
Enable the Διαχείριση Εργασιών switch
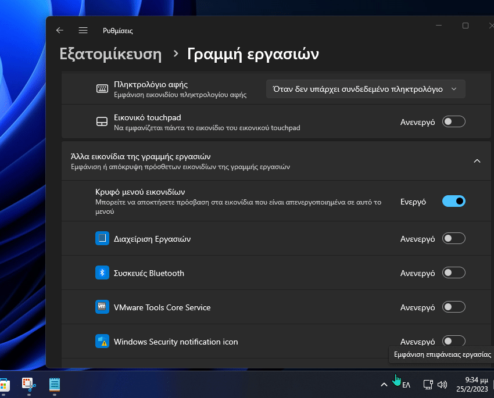454,238
